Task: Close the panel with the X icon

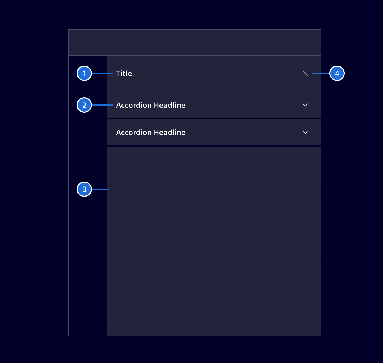Action: 305,73
